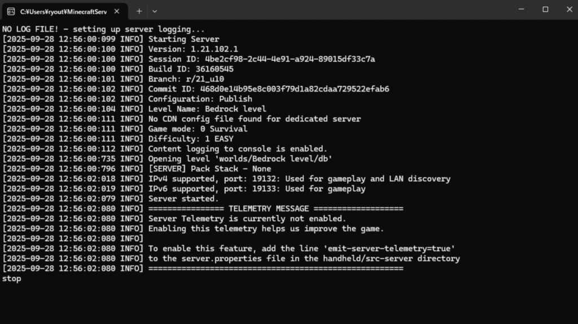Minimize the terminal window
The width and height of the screenshot is (578, 324).
click(x=520, y=9)
